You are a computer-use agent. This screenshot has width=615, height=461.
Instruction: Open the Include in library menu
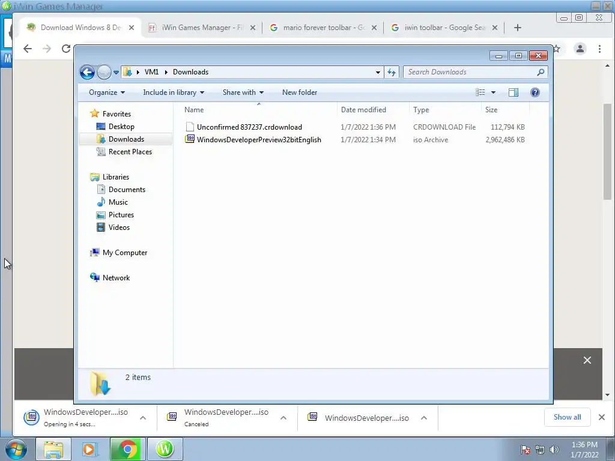click(174, 92)
